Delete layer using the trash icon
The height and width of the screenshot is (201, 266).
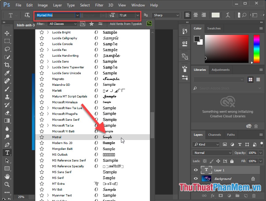[254, 195]
